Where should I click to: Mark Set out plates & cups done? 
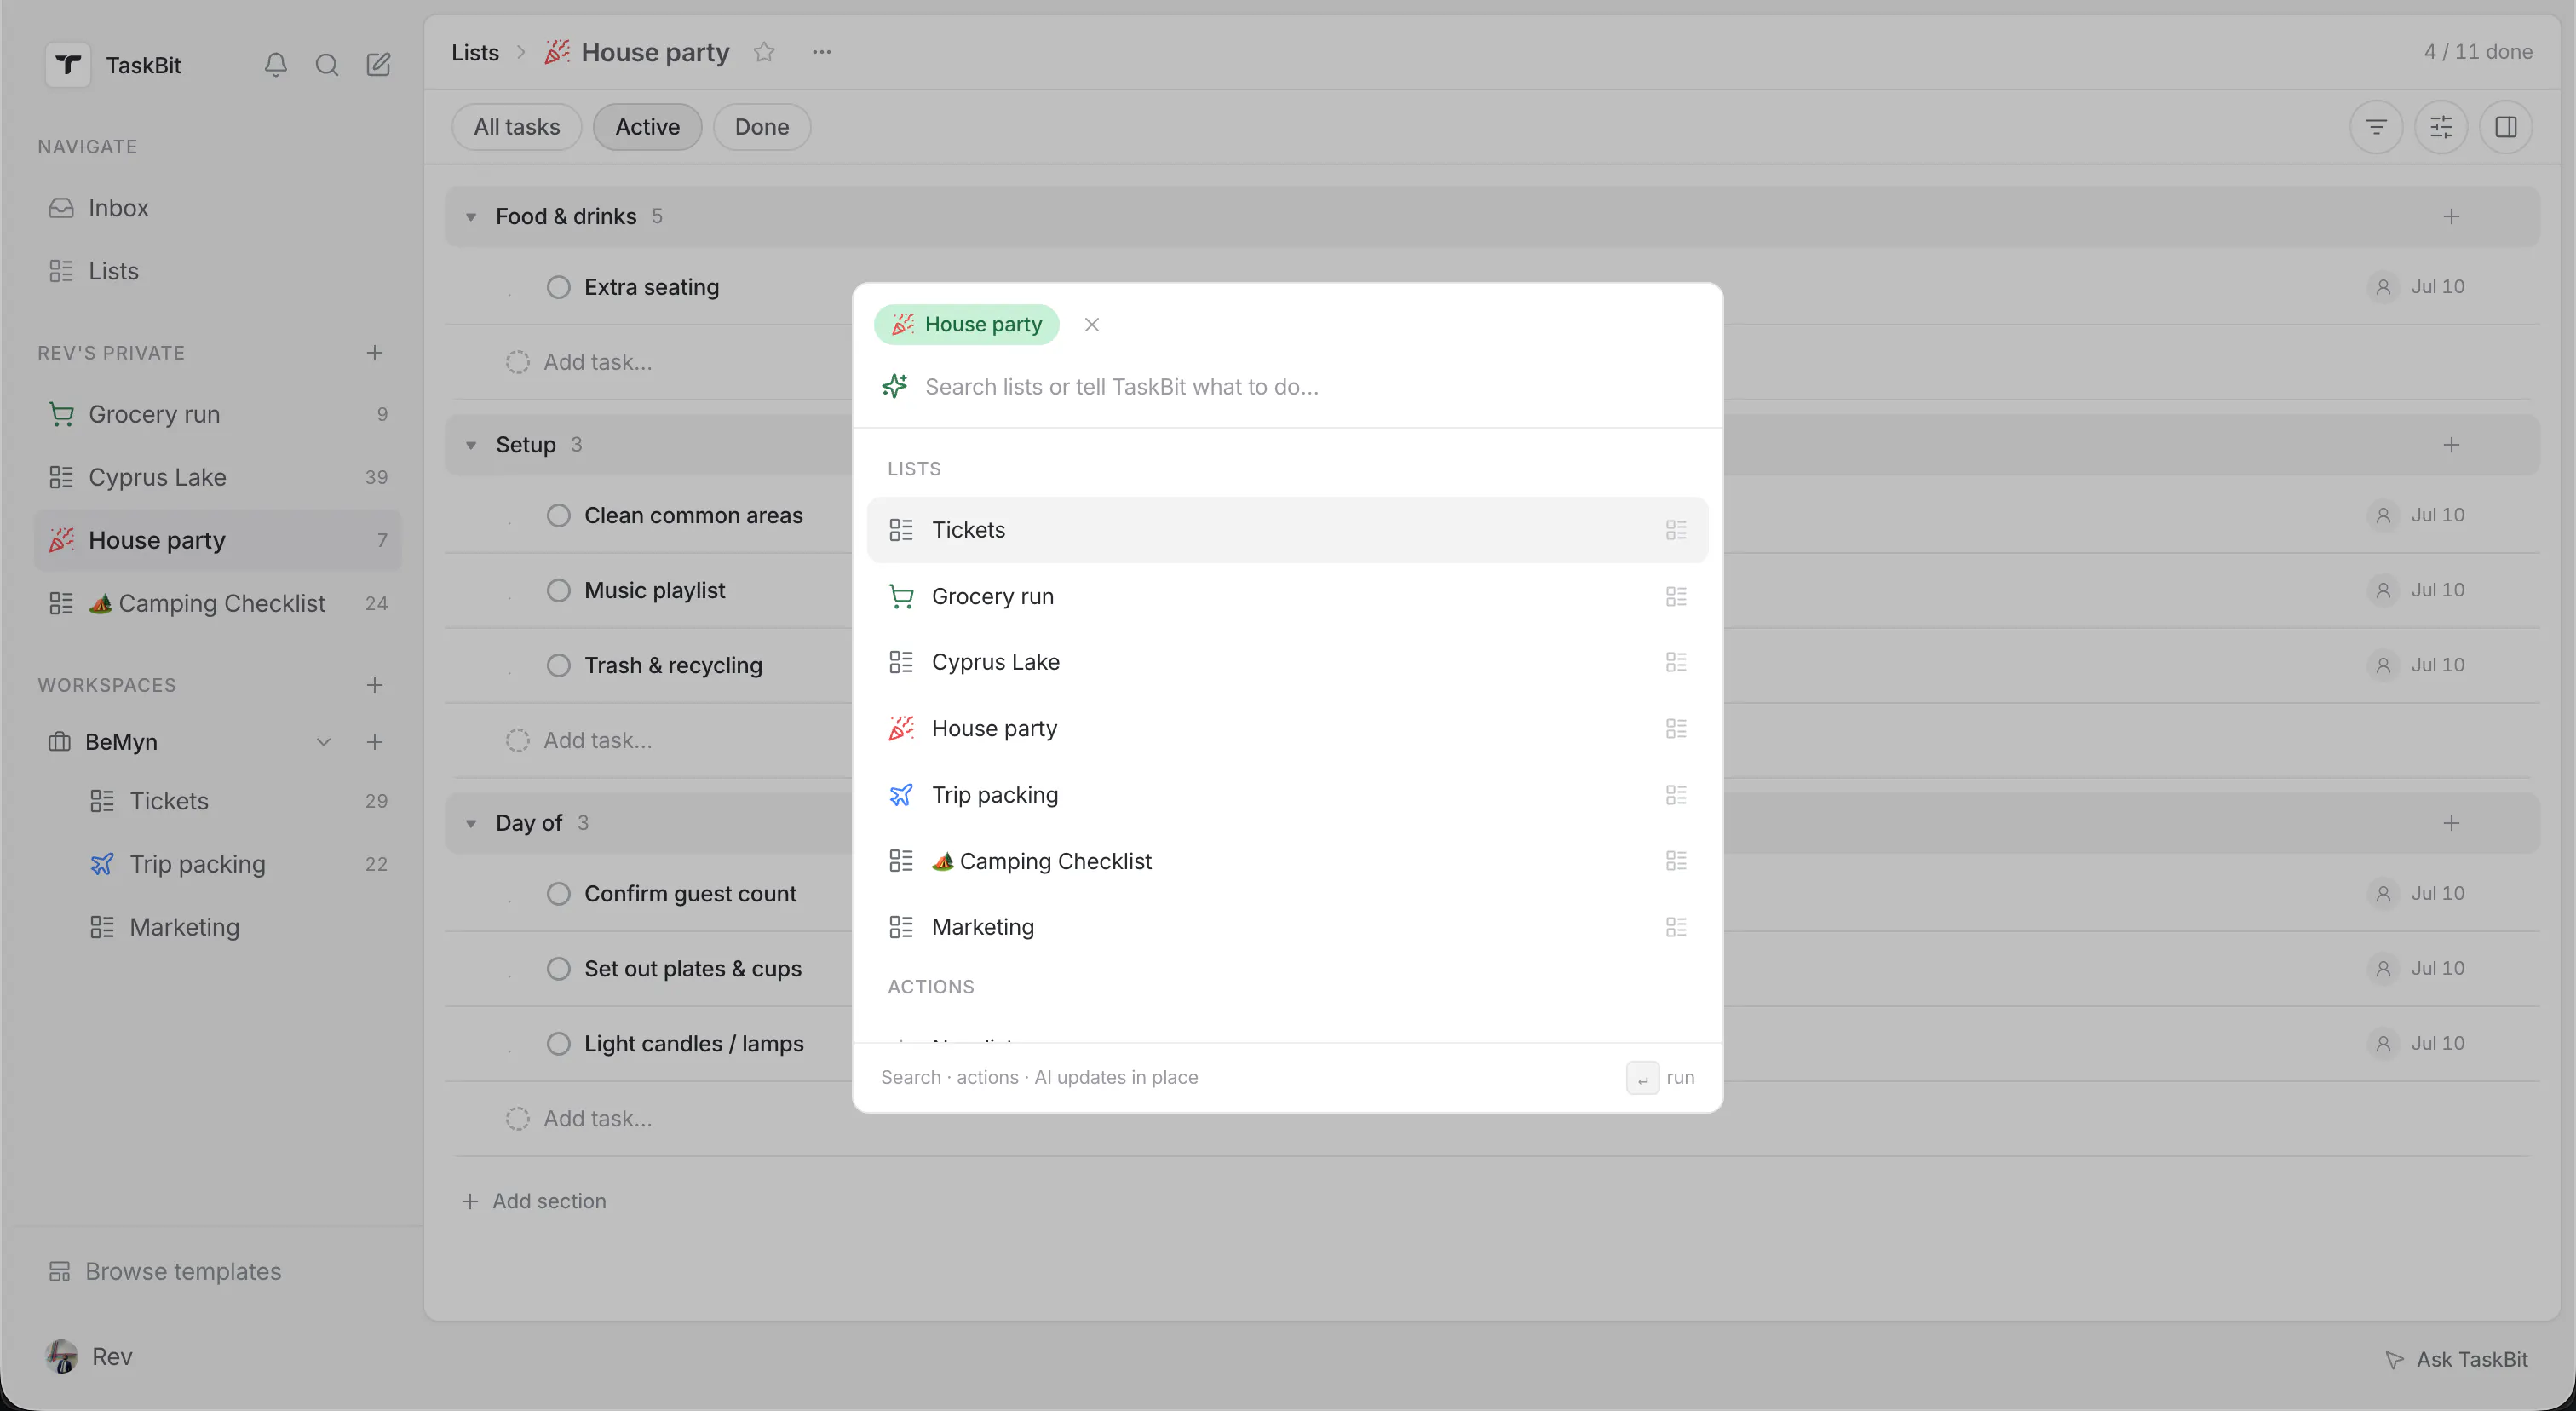[x=558, y=968]
